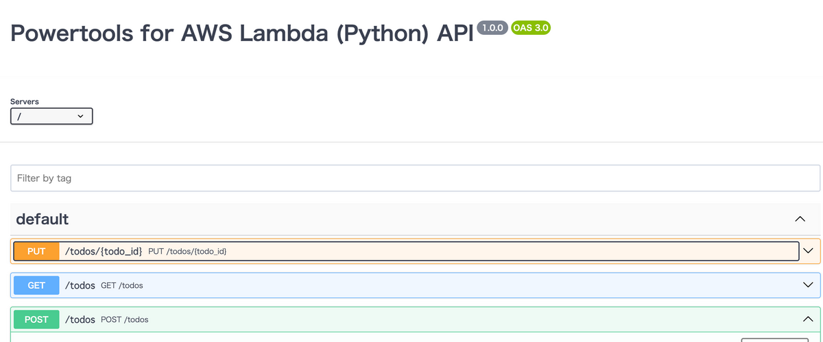The width and height of the screenshot is (823, 342).
Task: Expand the PUT /todos/{todo_id} chevron
Action: 808,251
